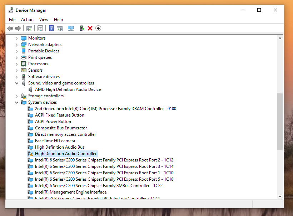The height and width of the screenshot is (216, 293).
Task: Expand the Sensors category
Action: (x=17, y=71)
